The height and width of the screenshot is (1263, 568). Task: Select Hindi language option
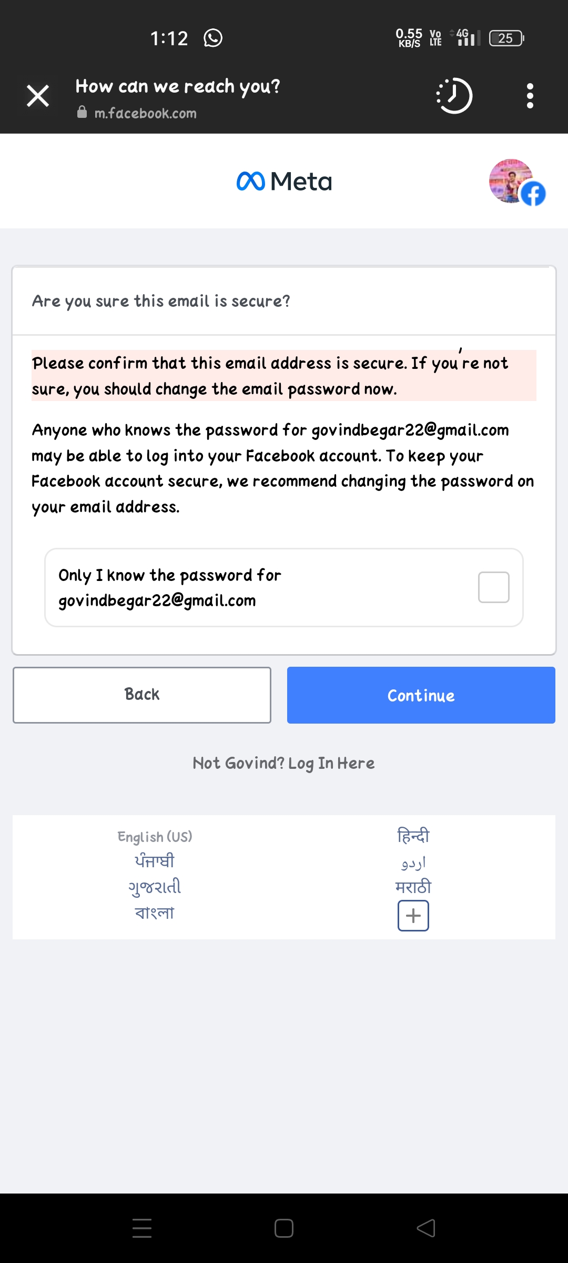(413, 836)
